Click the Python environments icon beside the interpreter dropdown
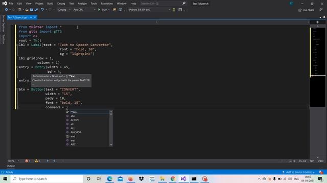Screen dimensions: 327x183 (174, 10)
